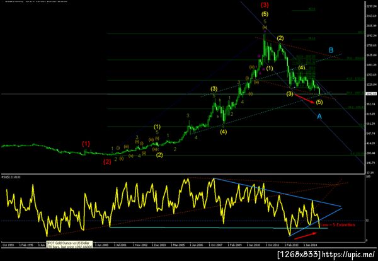
Task: Click the RSI(5) 21.8133 indicator title
Action: tap(11, 177)
